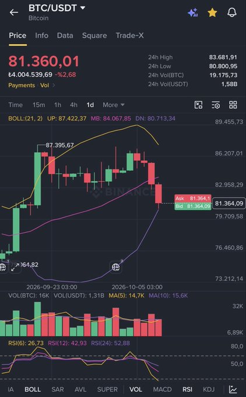Tap the current price label 81.364,09
Screen dimensions: 246x397
(229, 203)
